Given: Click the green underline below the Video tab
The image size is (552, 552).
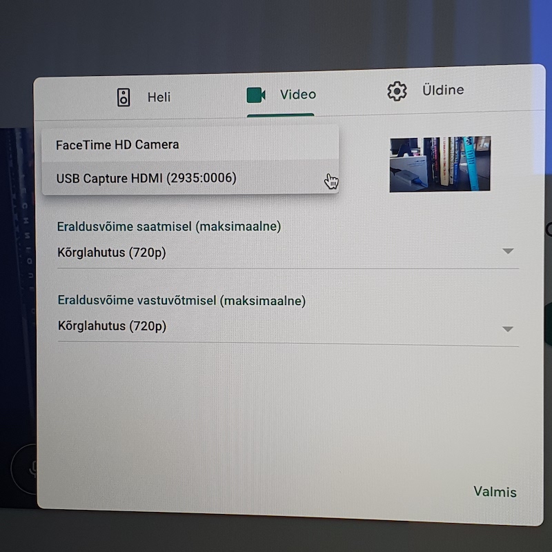Looking at the screenshot, I should point(280,115).
